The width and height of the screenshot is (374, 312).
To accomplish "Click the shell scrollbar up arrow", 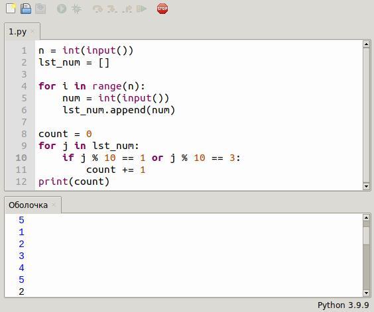I will (x=366, y=217).
